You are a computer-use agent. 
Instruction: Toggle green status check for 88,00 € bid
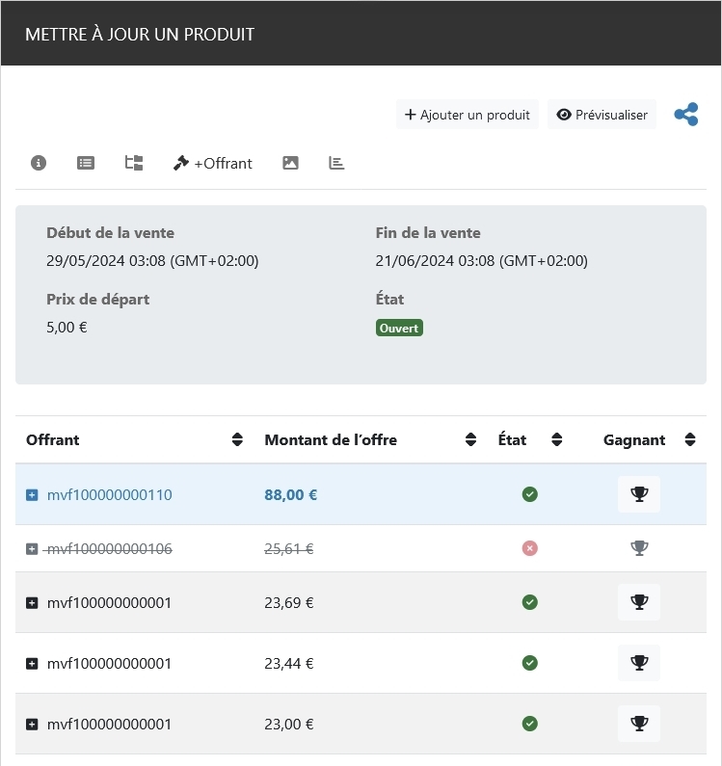[529, 494]
